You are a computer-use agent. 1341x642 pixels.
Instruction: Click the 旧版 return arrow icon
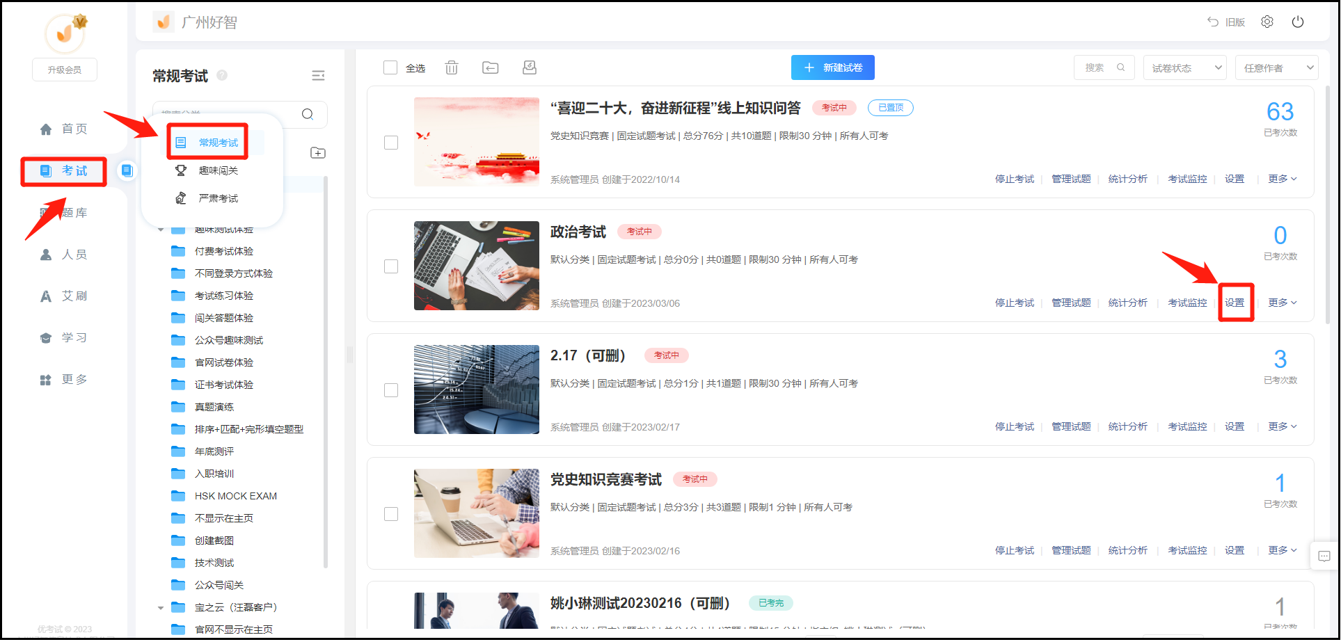[x=1213, y=22]
